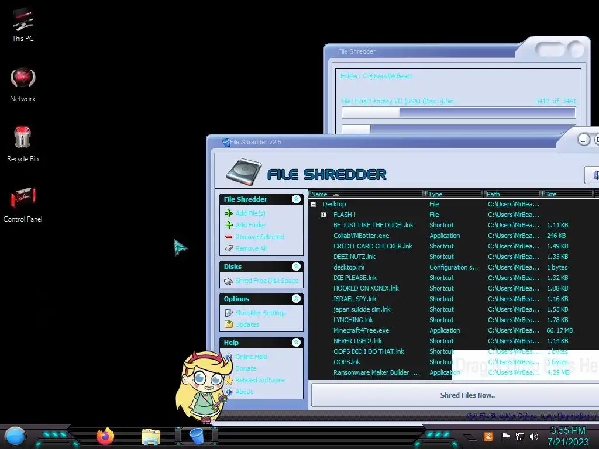The image size is (599, 449).
Task: Select OOPS DID I DO THAT.lnk row
Action: coord(454,351)
